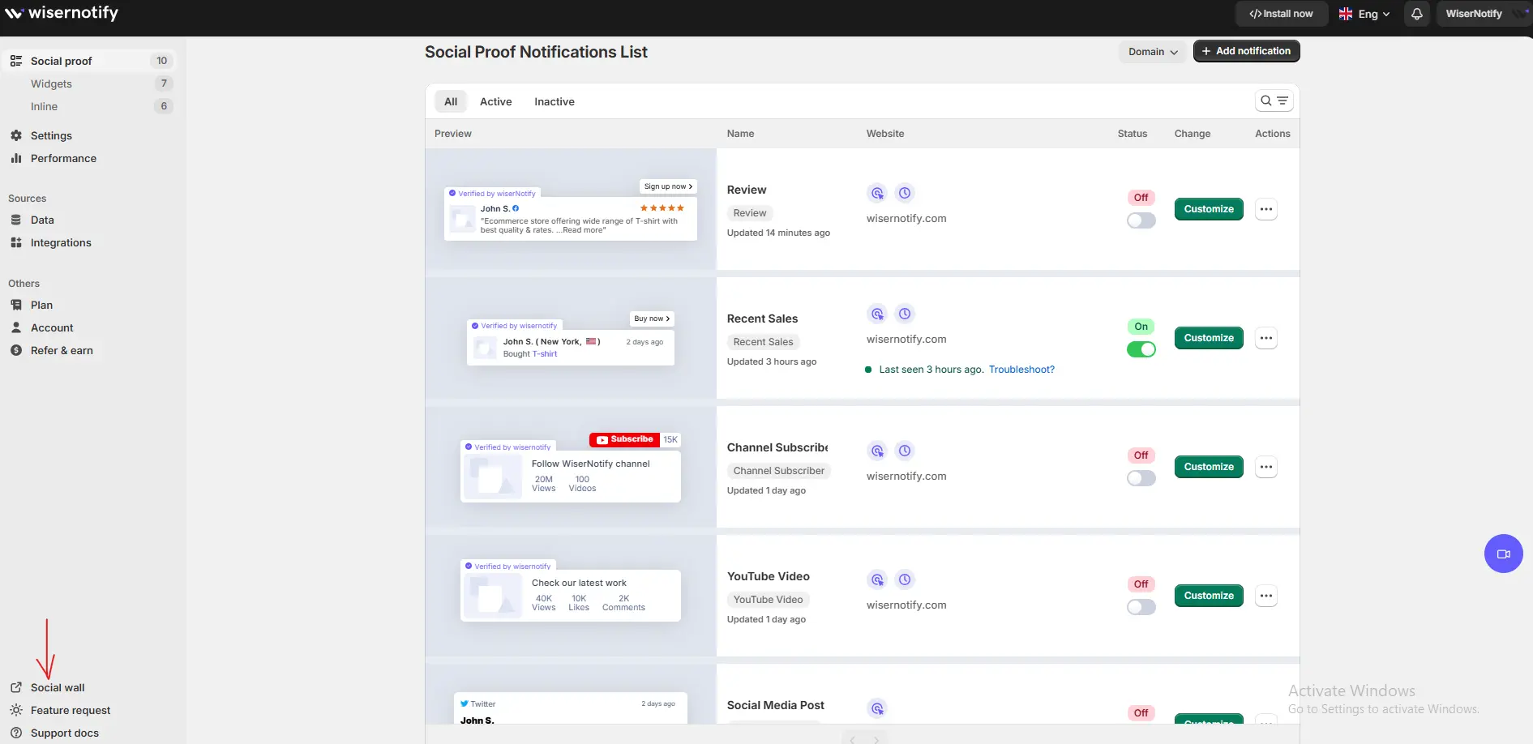1533x744 pixels.
Task: Open the video help floating button
Action: (x=1504, y=554)
